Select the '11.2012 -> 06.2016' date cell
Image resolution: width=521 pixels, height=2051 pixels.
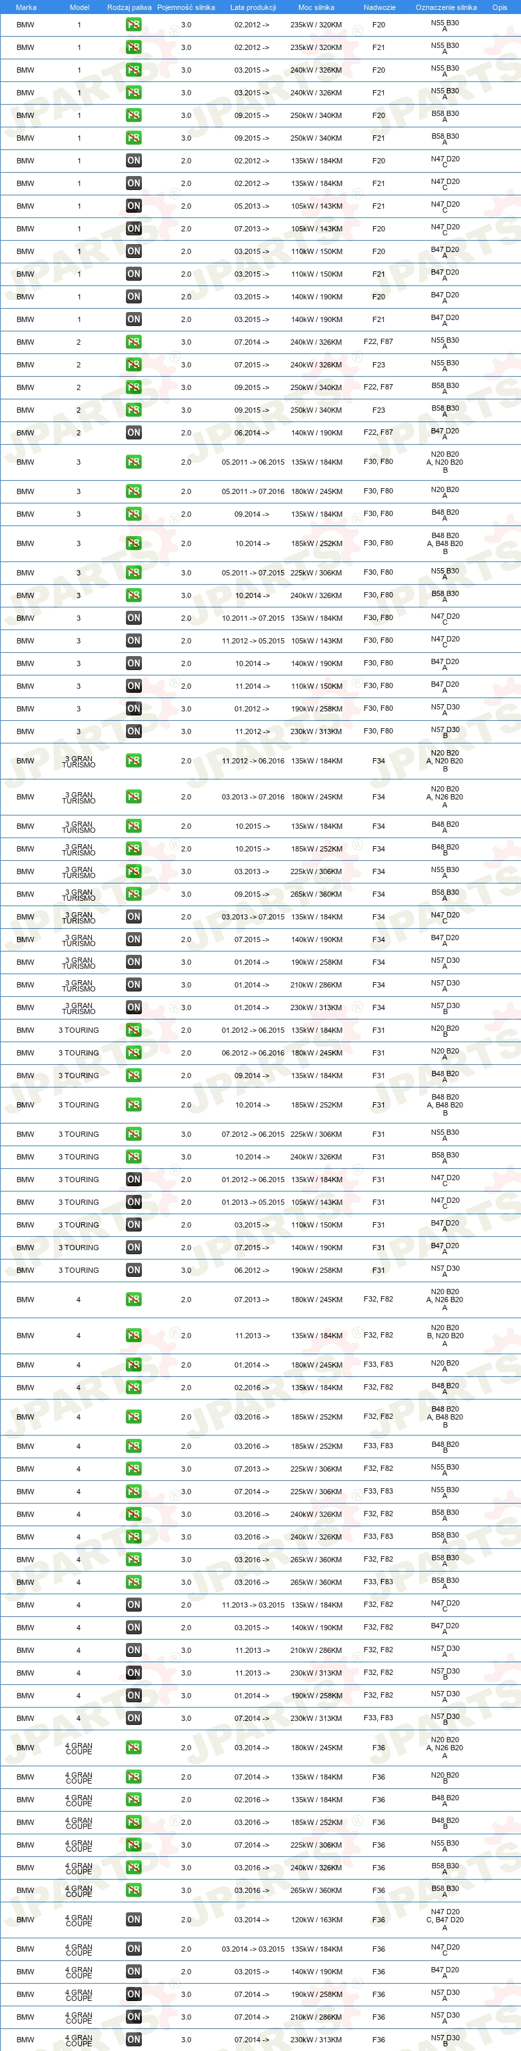tap(253, 761)
